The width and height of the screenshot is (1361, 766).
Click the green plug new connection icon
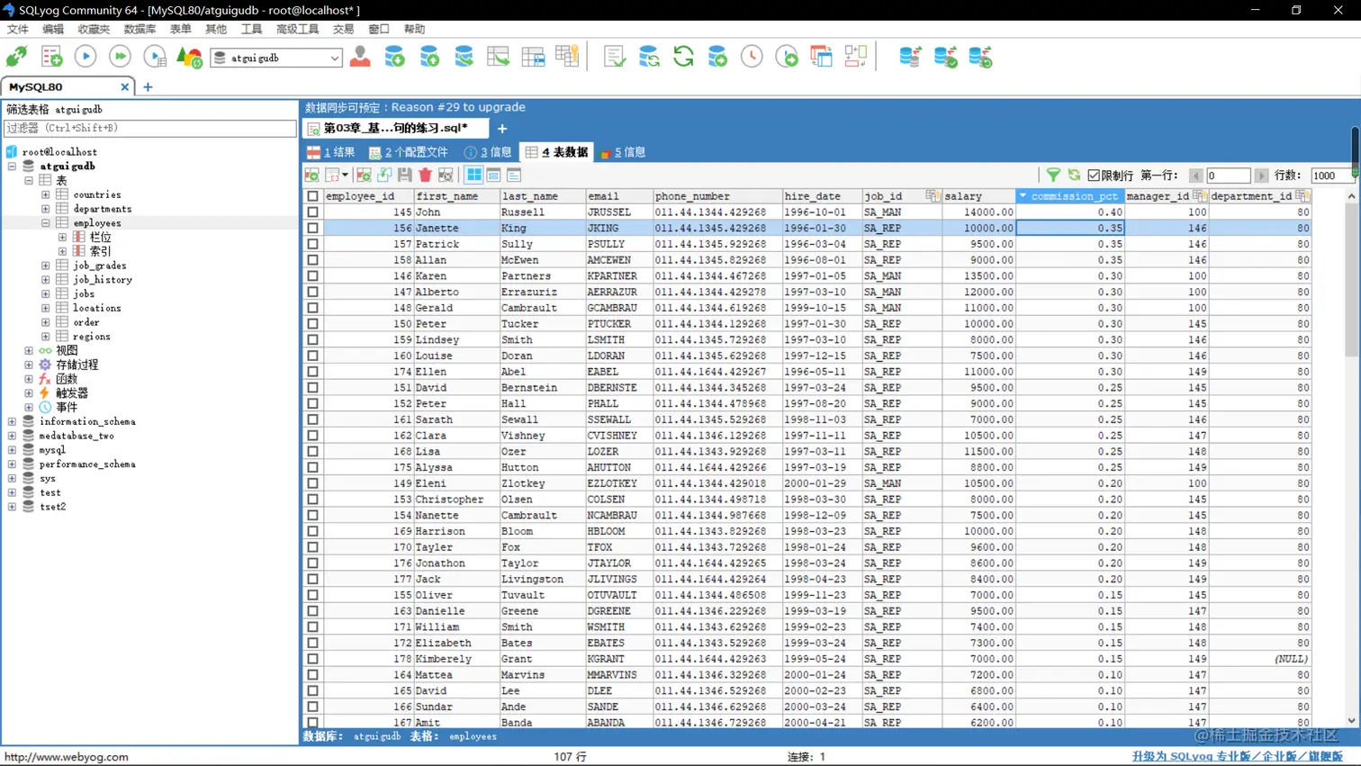pyautogui.click(x=17, y=57)
